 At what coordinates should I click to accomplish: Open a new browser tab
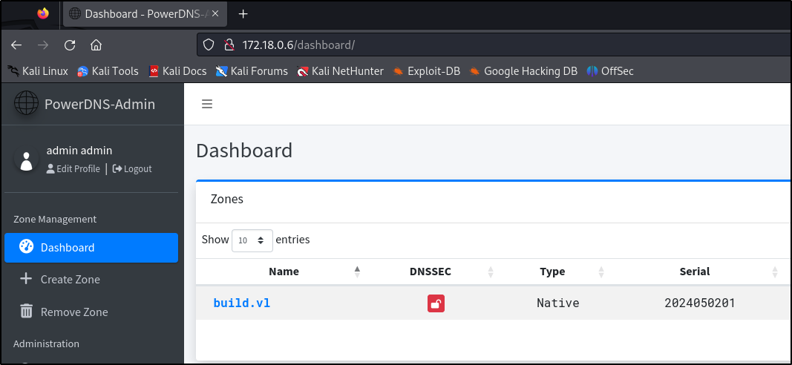click(x=243, y=13)
